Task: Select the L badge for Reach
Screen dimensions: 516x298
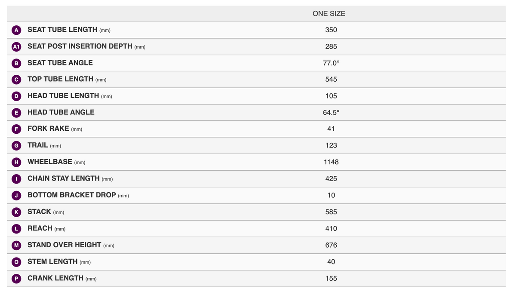Action: (16, 229)
